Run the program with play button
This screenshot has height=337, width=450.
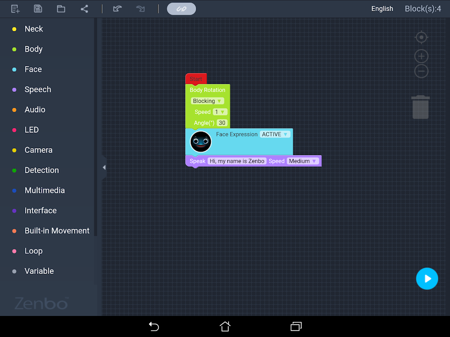pos(427,278)
